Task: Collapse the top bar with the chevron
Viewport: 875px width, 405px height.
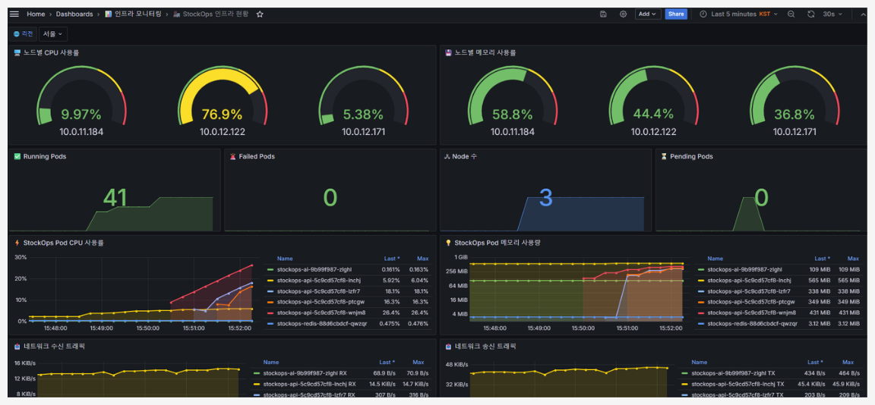Action: pos(863,14)
